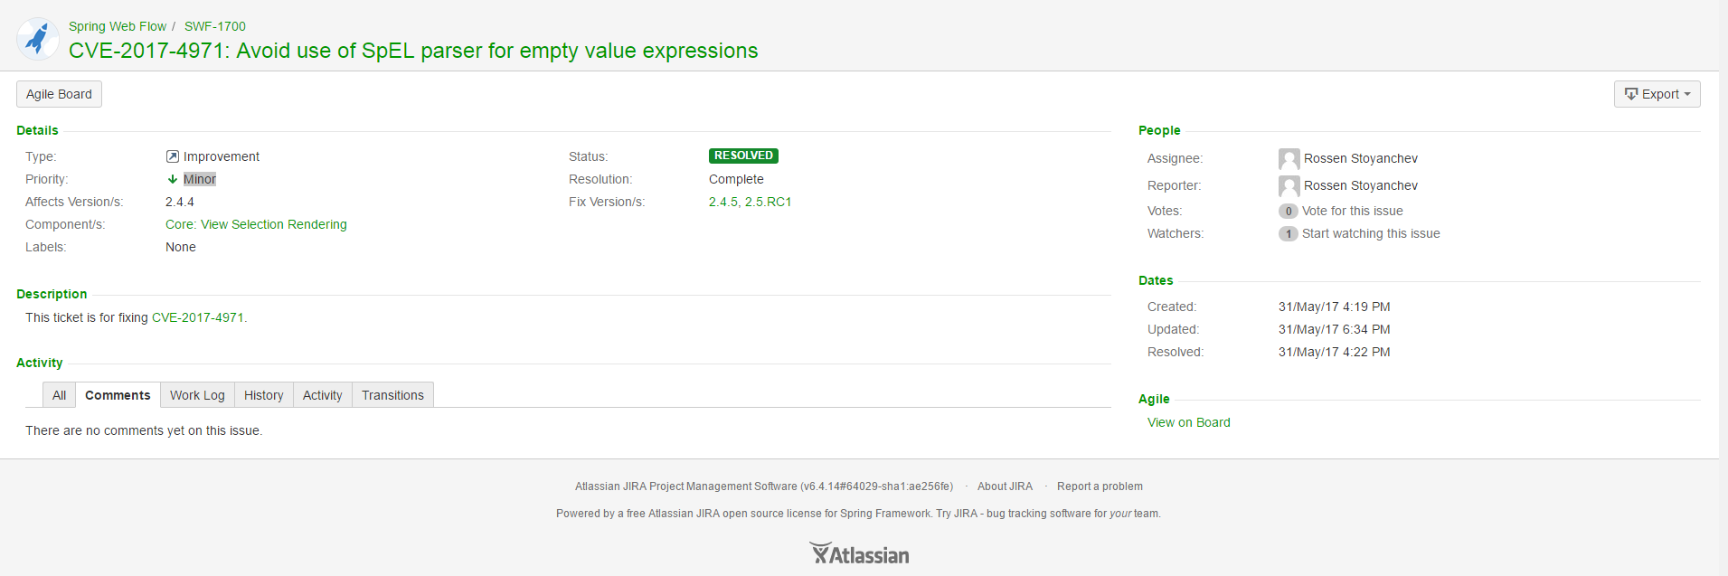
Task: Open the Spring Web Flow breadcrumb link
Action: pyautogui.click(x=118, y=26)
